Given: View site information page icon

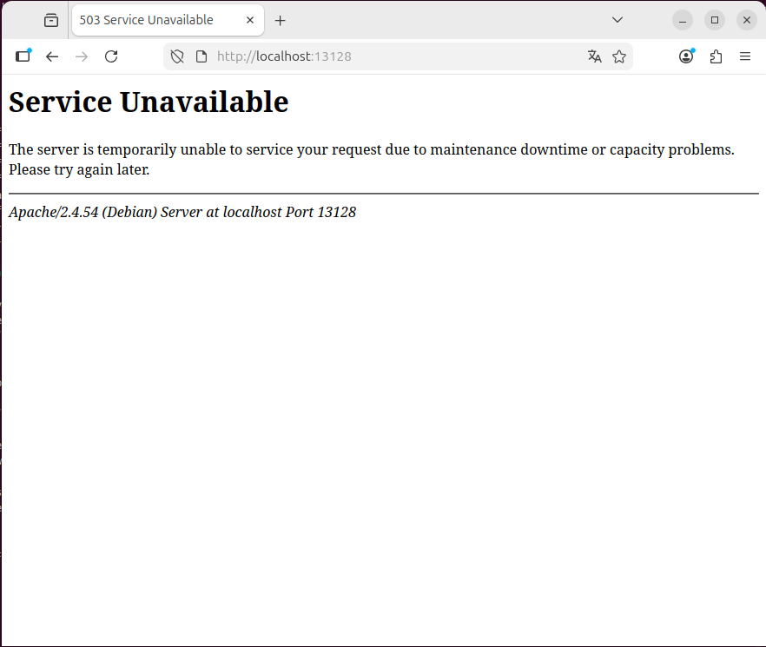Looking at the screenshot, I should 201,56.
